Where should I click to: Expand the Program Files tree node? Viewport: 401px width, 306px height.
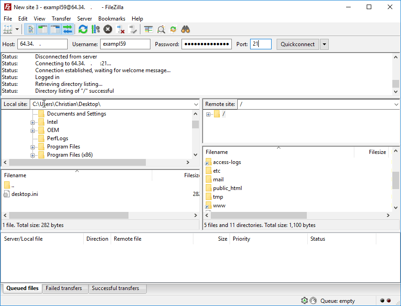point(33,147)
